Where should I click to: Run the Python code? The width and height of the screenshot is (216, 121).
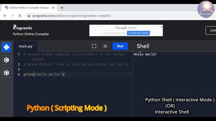pyautogui.click(x=120, y=46)
